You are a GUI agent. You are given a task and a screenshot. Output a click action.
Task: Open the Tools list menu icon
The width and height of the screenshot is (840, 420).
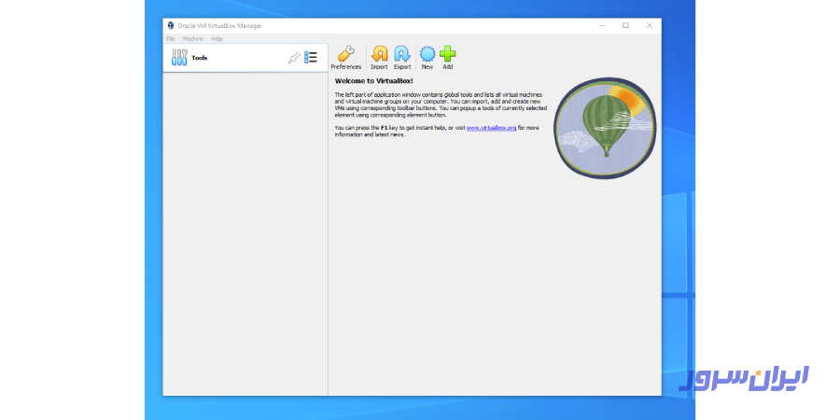tap(311, 57)
